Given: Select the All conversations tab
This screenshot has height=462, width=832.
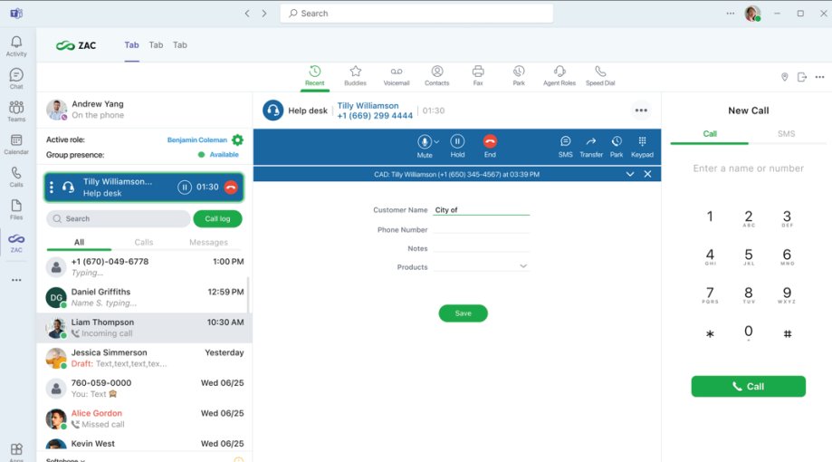Looking at the screenshot, I should tap(79, 242).
